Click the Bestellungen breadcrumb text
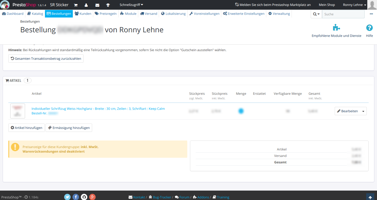 click(30, 21)
